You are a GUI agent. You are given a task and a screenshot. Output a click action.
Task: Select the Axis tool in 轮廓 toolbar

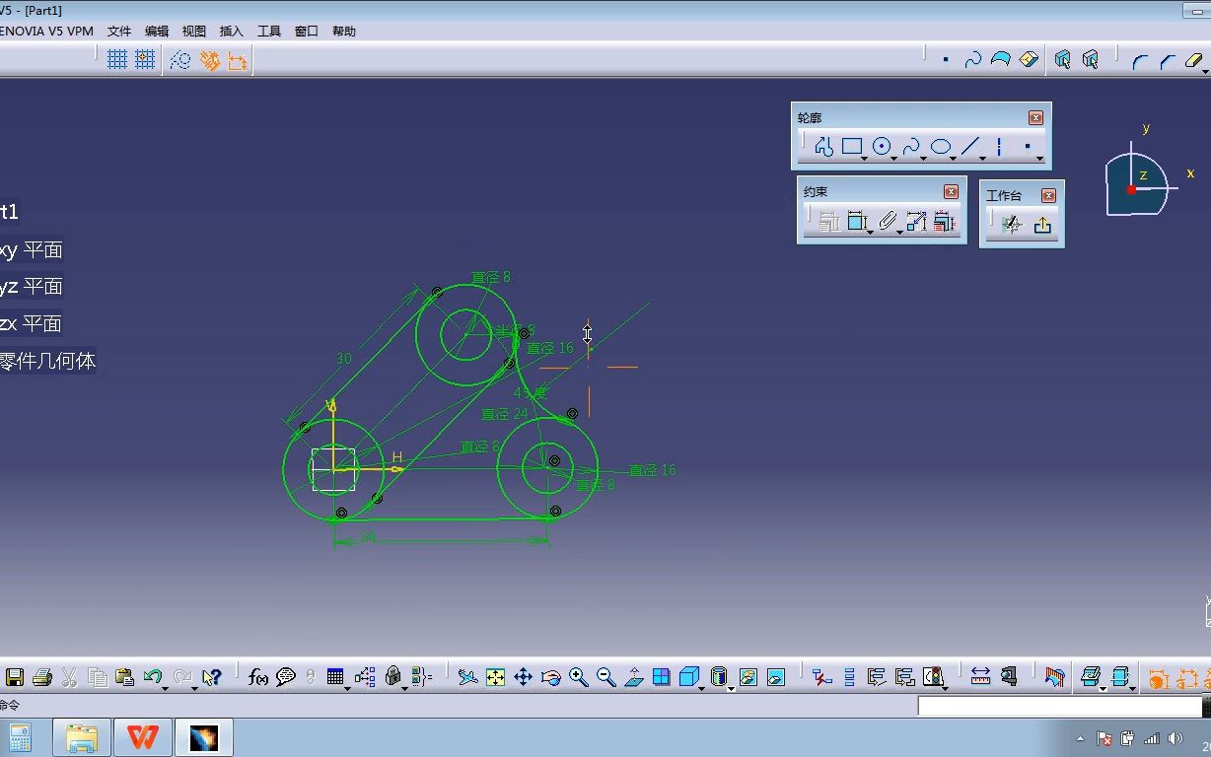(x=999, y=147)
